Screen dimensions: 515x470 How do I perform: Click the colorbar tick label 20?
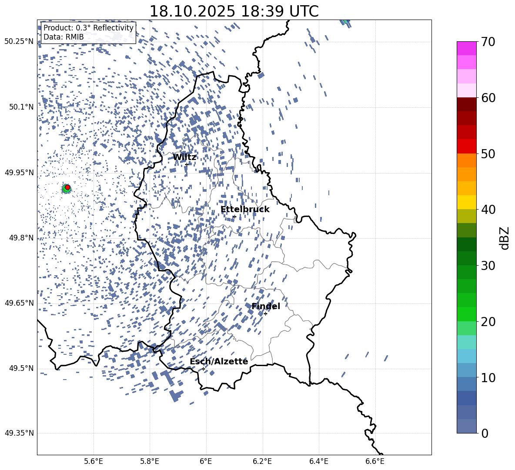pos(488,322)
